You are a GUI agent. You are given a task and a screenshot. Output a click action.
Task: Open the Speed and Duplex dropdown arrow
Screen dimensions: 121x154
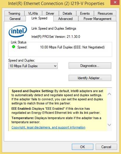(55, 66)
